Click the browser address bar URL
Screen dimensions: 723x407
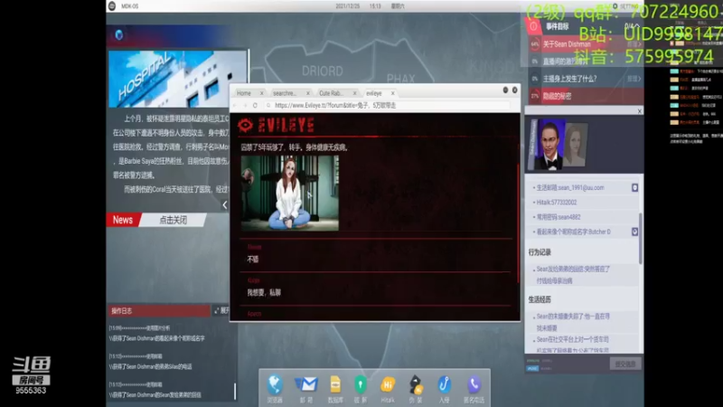(x=335, y=106)
